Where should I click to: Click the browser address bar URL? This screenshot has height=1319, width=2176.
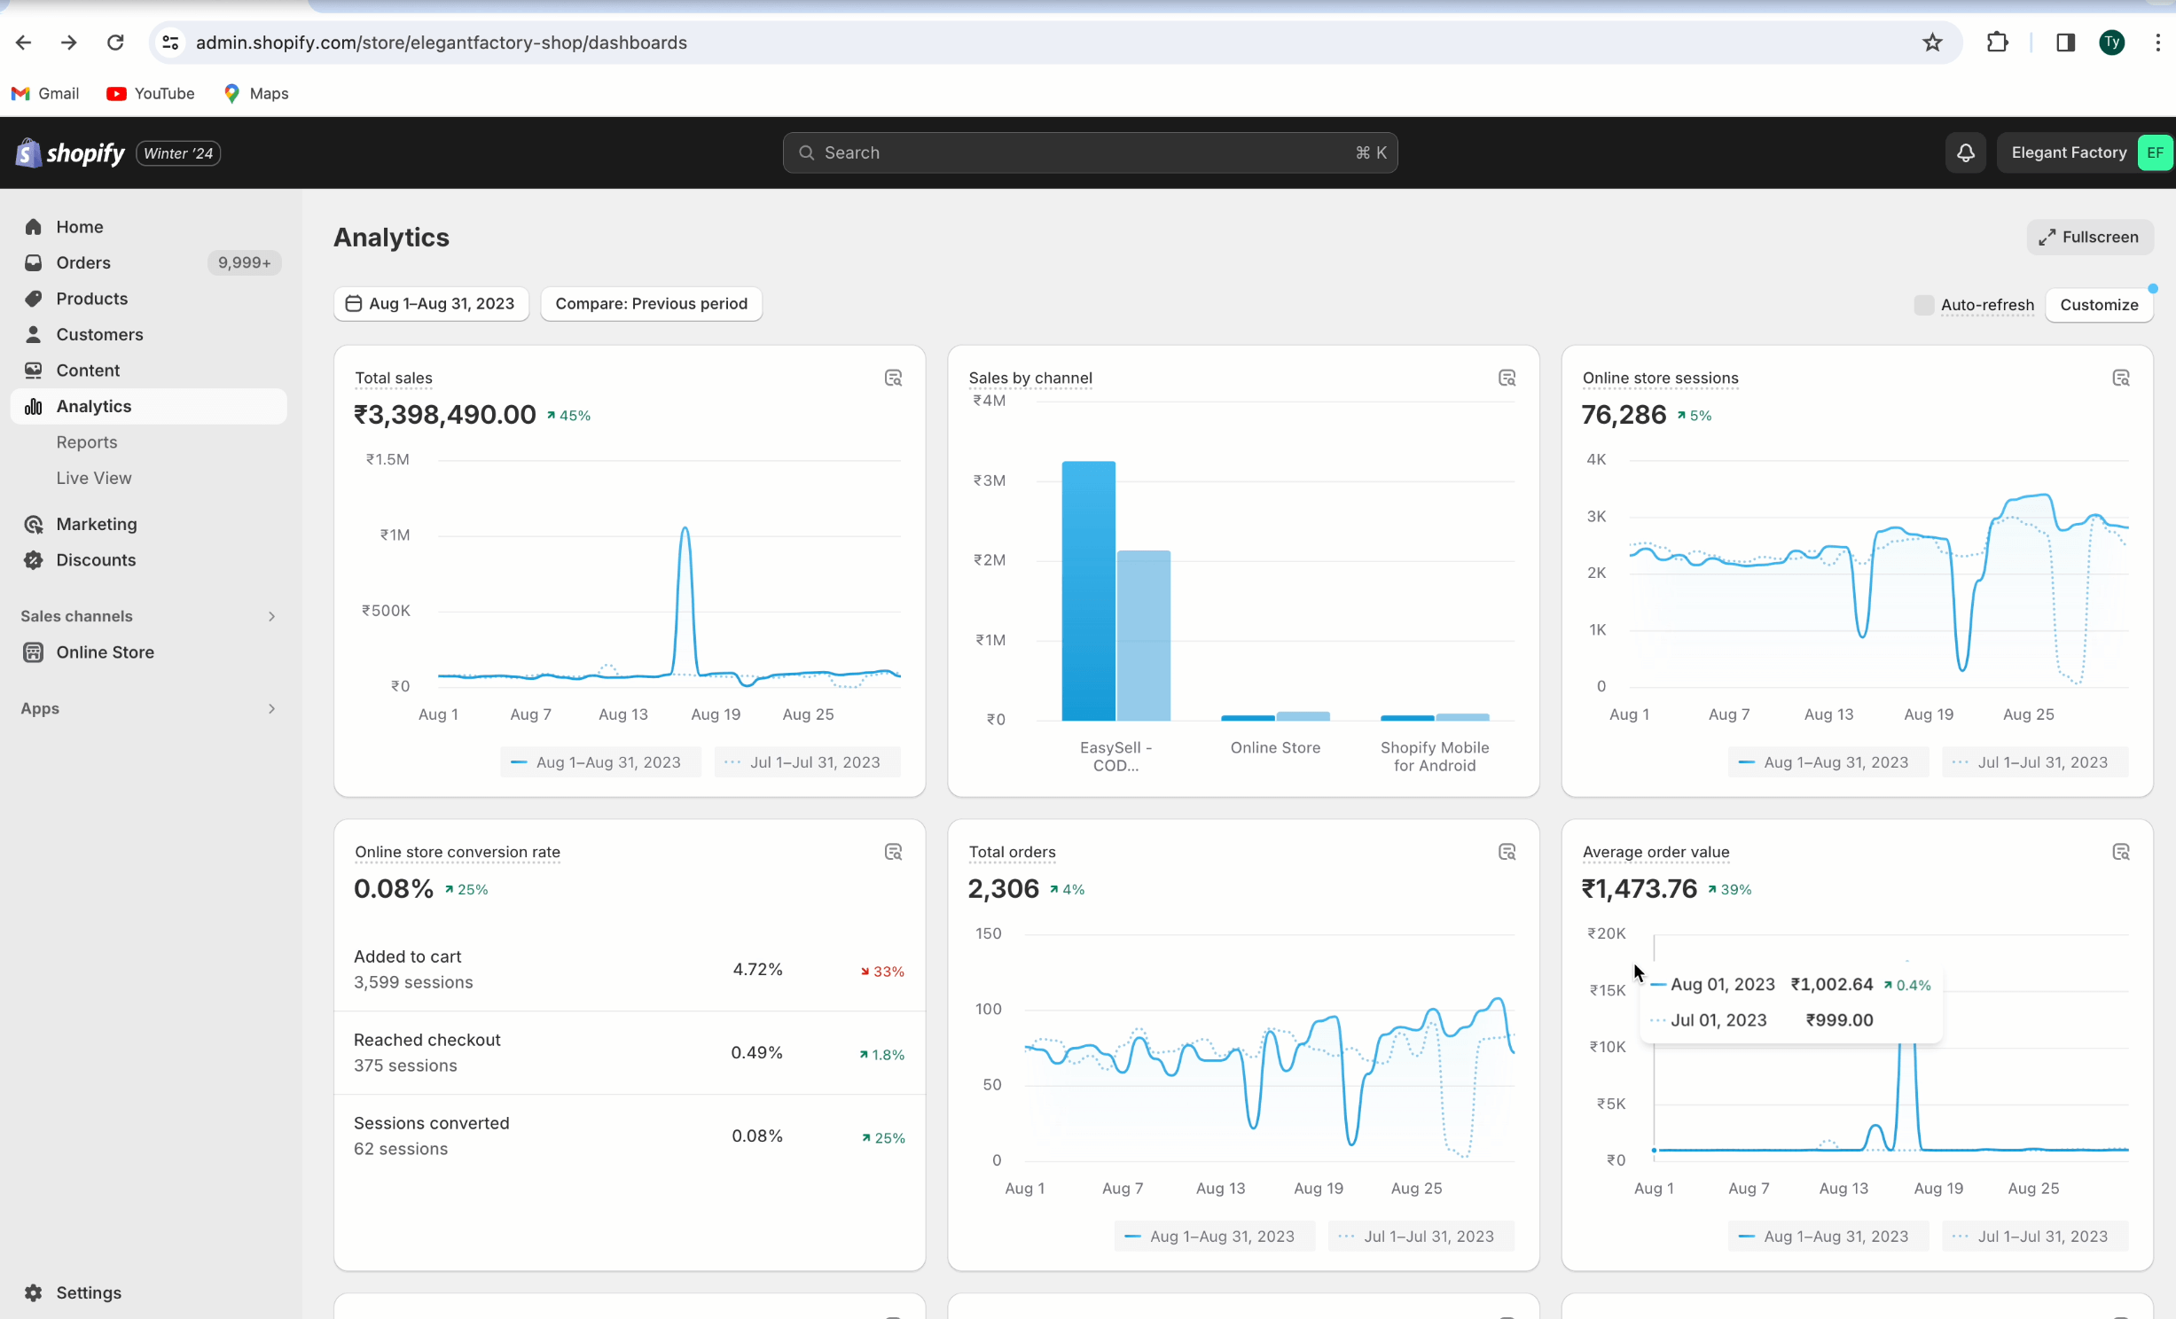coord(441,43)
